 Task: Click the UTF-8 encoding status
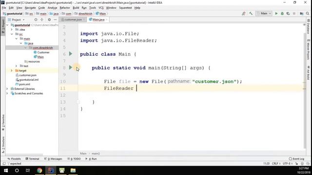[288, 164]
